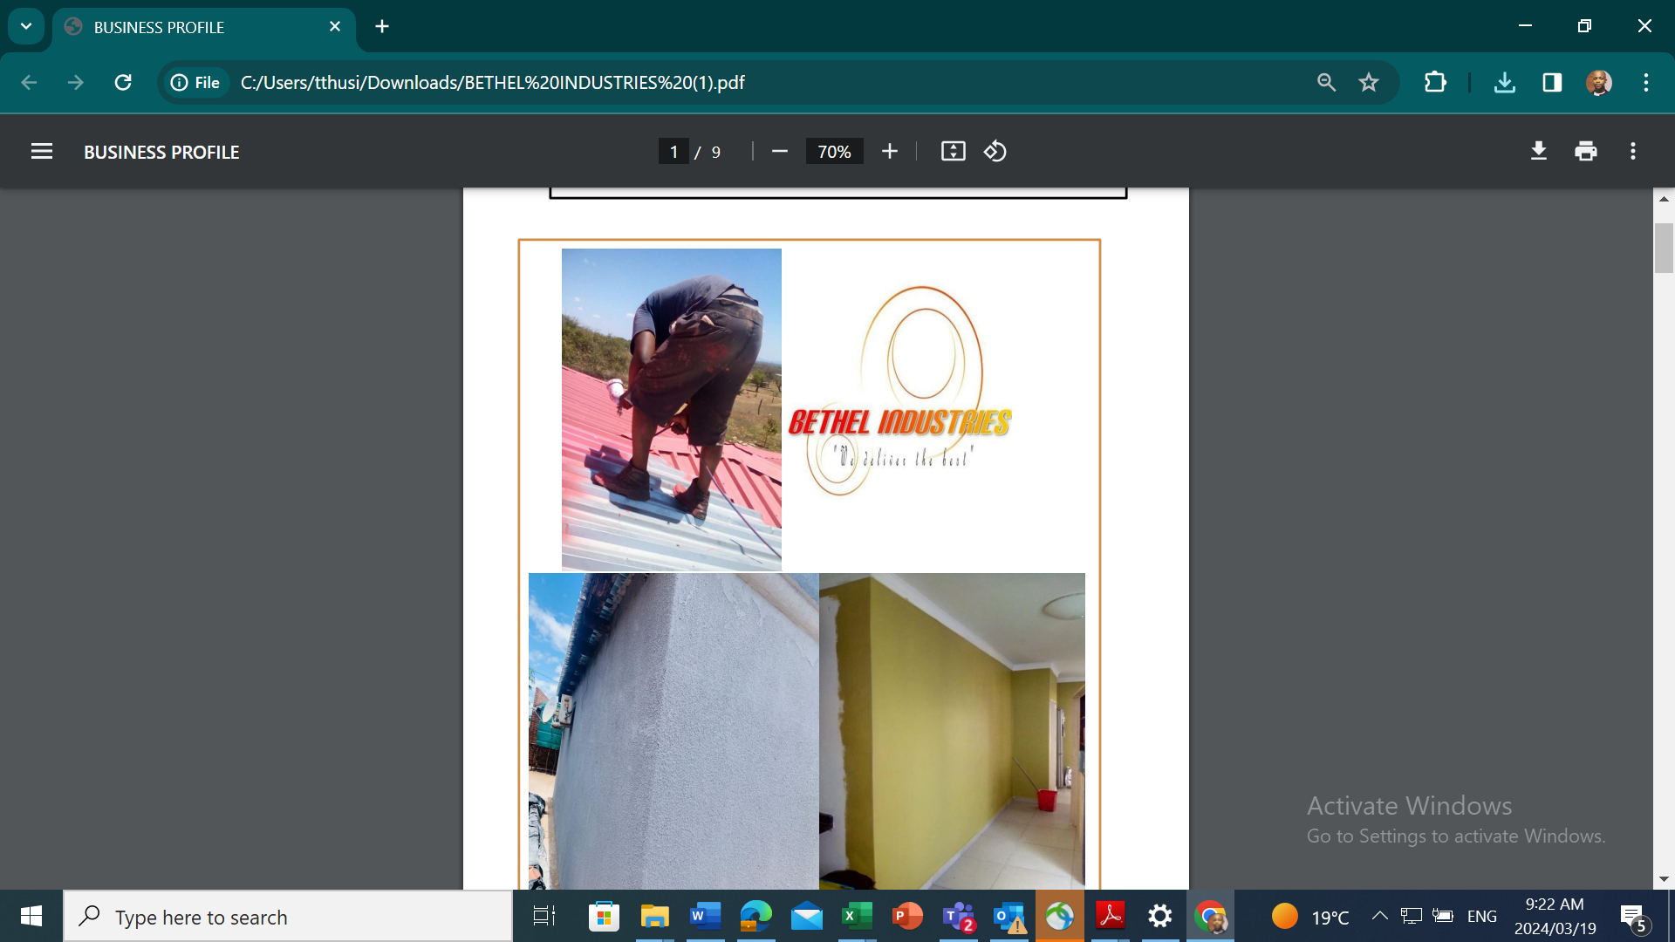Viewport: 1675px width, 942px height.
Task: Click the Fit to page icon
Action: click(953, 152)
